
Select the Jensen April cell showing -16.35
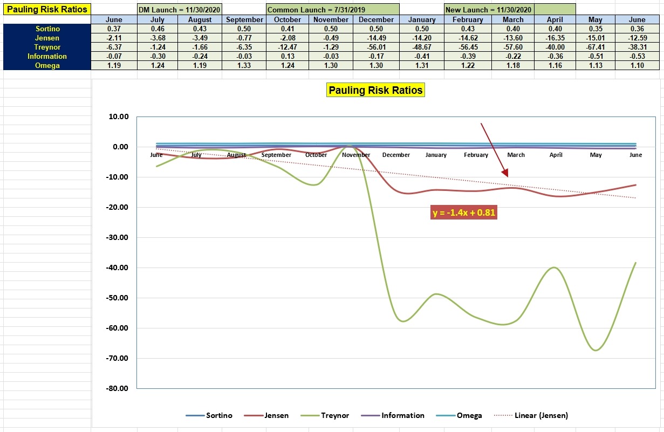[555, 38]
